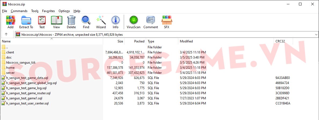This screenshot has width=319, height=120.
Task: Run the Test archive tool
Action: [42, 22]
